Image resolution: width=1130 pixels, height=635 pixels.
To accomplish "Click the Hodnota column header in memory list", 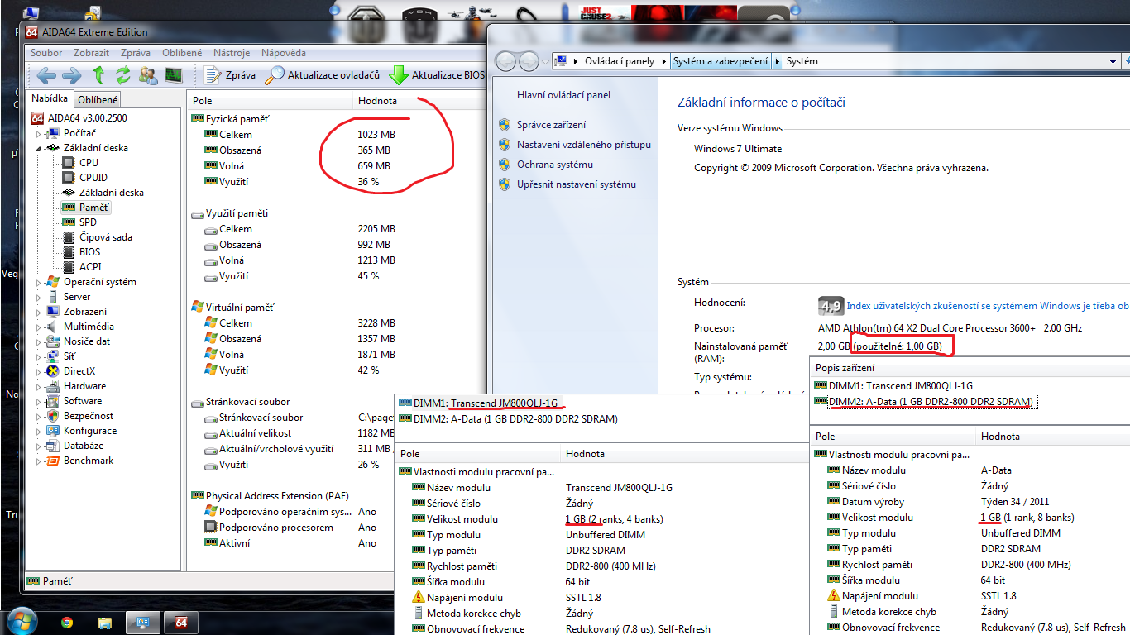I will click(x=419, y=101).
